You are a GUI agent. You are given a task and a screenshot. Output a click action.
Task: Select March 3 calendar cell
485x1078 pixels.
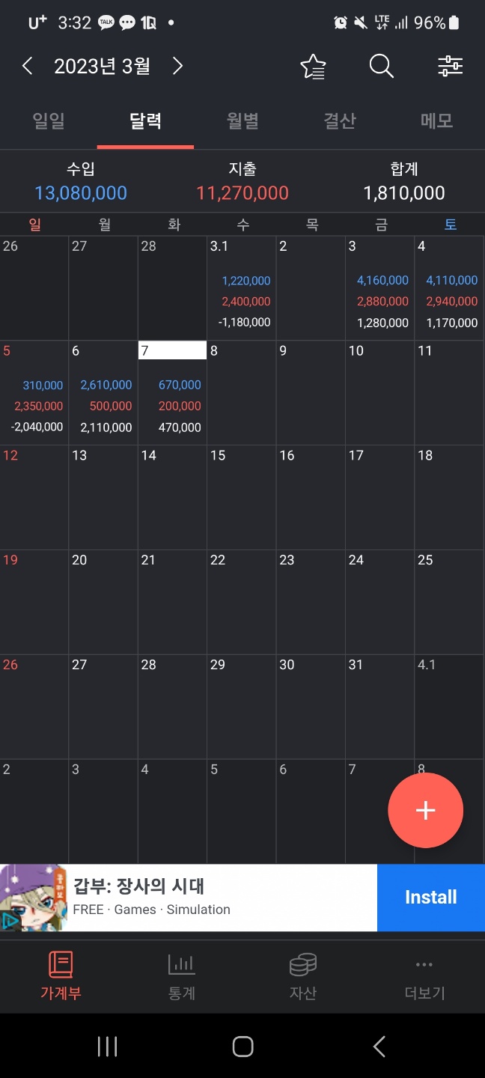point(379,288)
